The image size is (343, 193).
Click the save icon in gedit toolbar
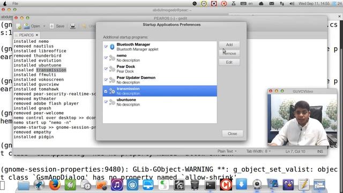[x=51, y=26]
